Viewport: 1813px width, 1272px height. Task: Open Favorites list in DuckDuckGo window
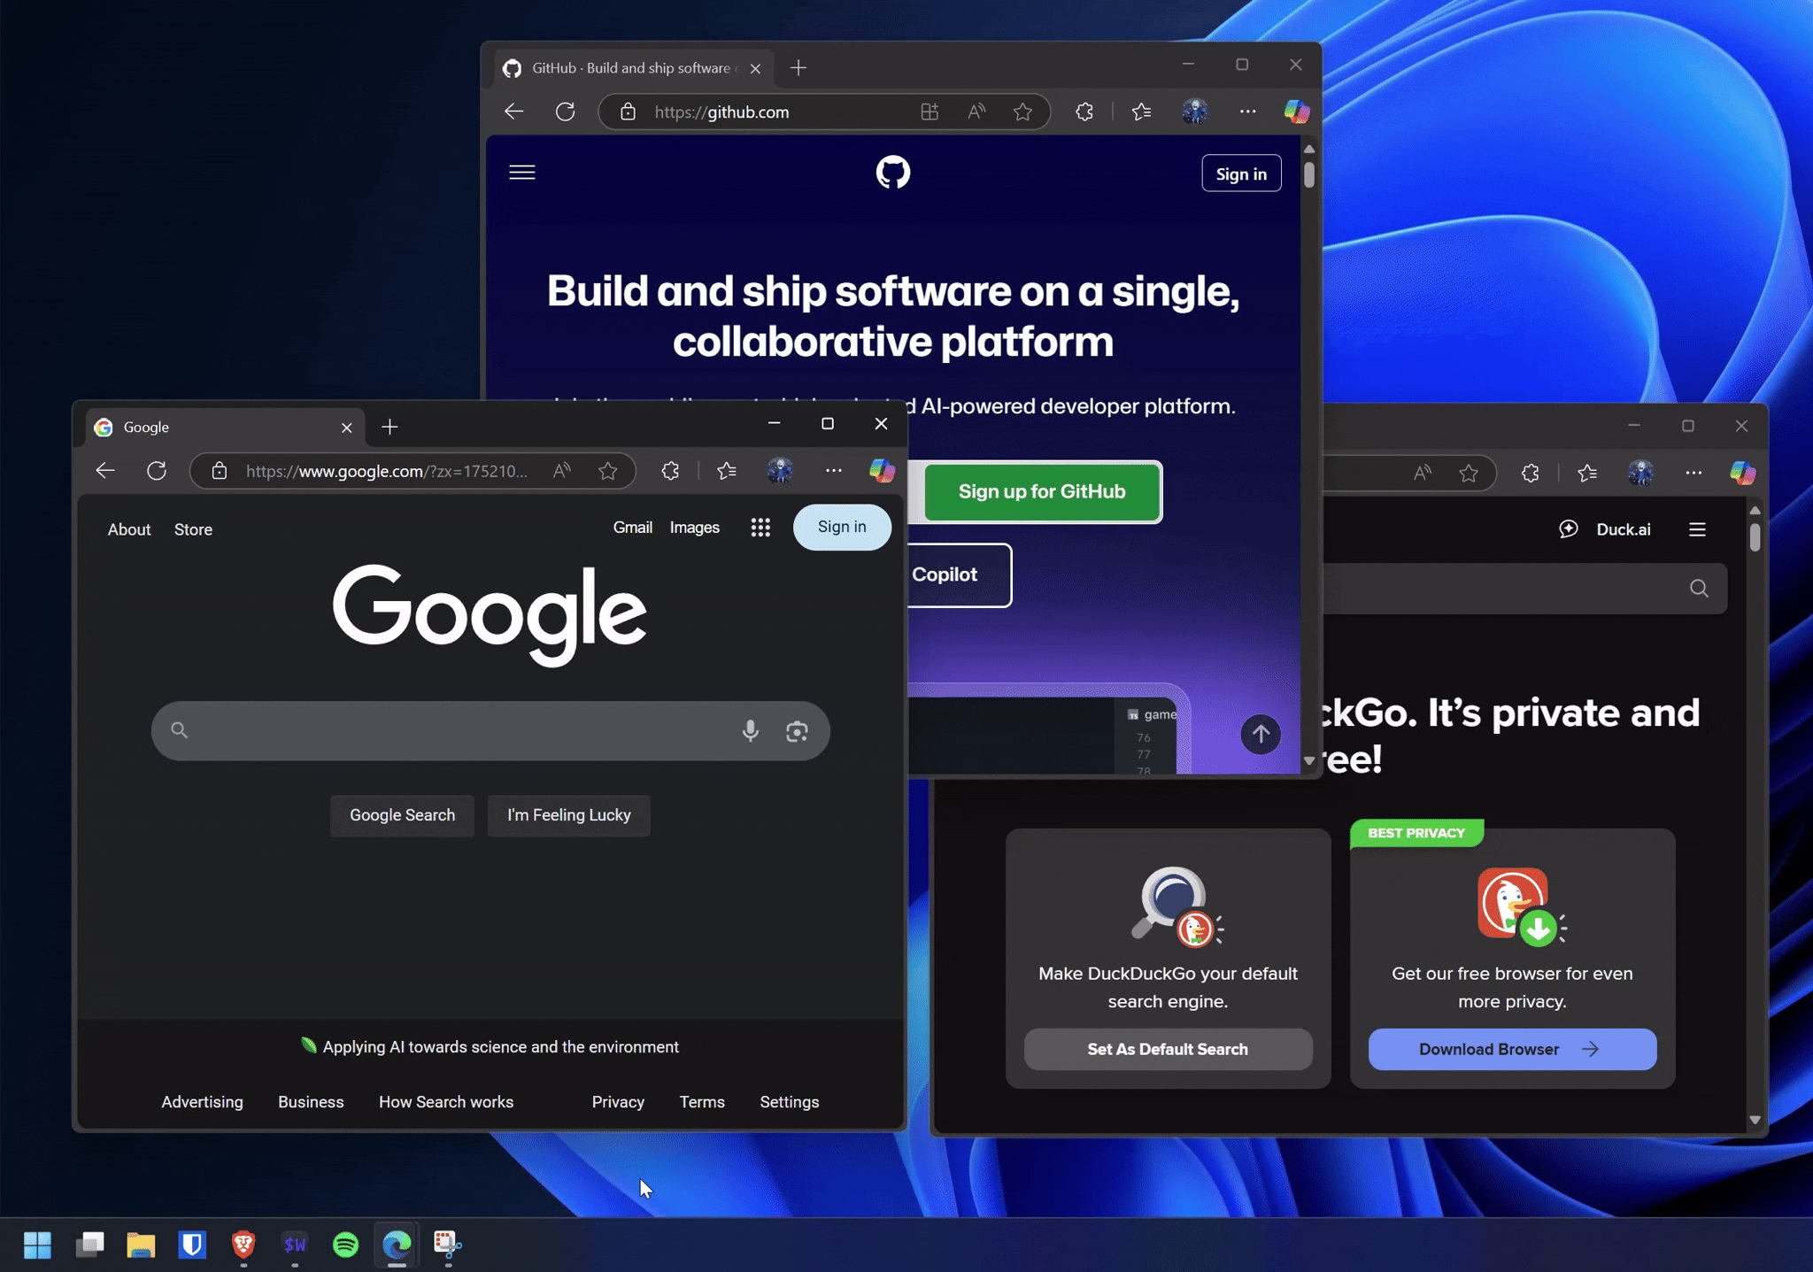[x=1587, y=473]
